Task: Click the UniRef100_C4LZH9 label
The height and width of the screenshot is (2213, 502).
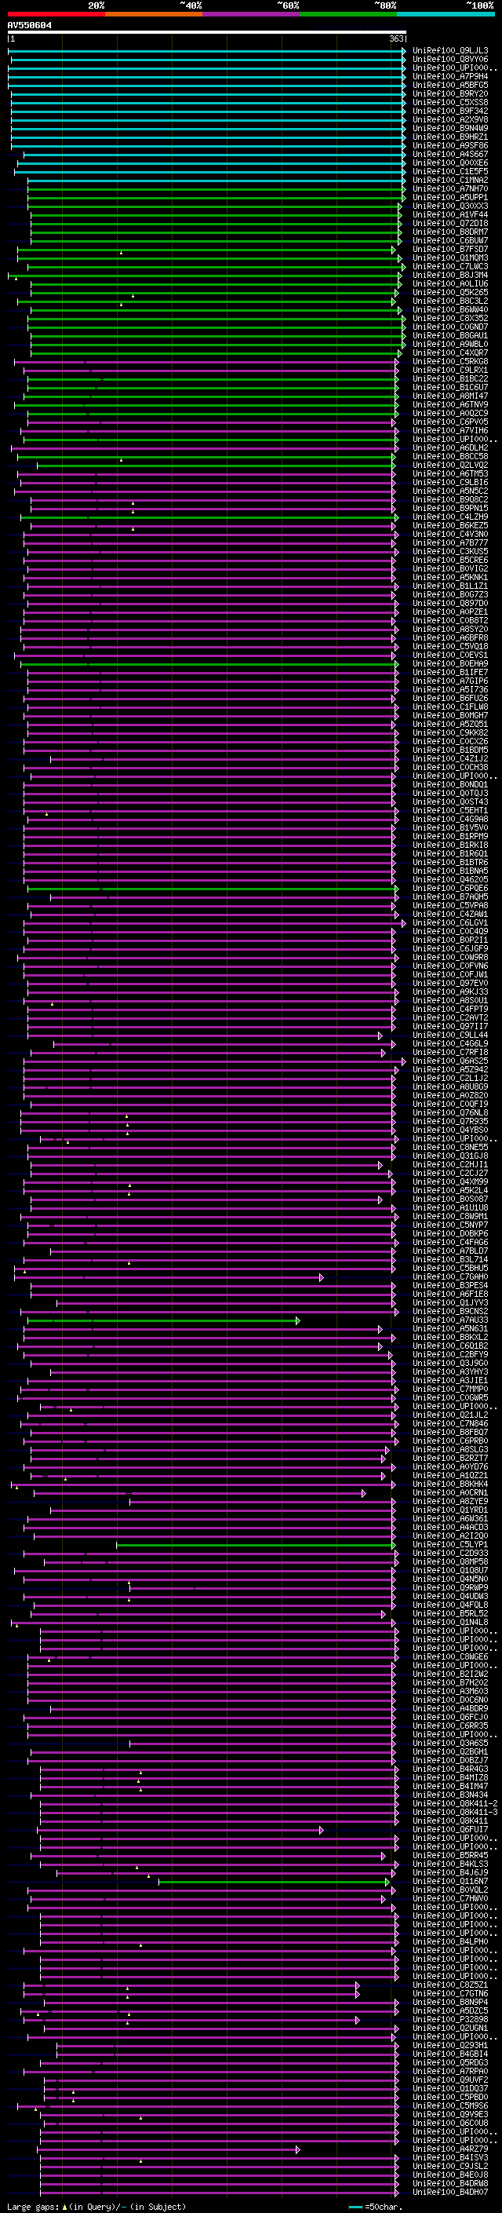Action: pyautogui.click(x=449, y=517)
